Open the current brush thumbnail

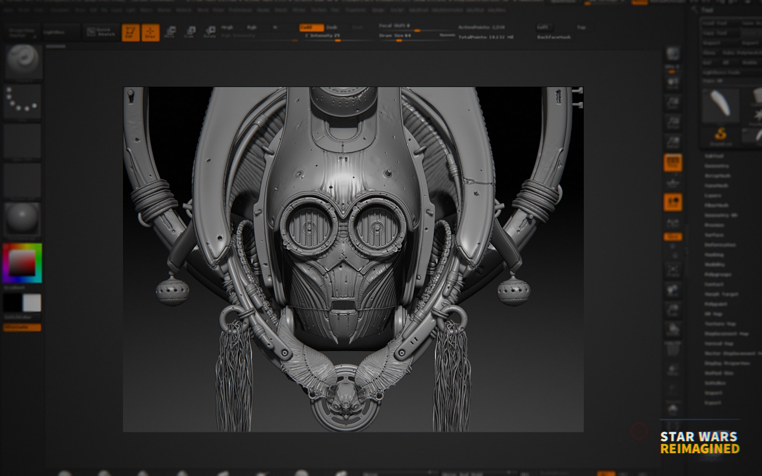coord(23,61)
